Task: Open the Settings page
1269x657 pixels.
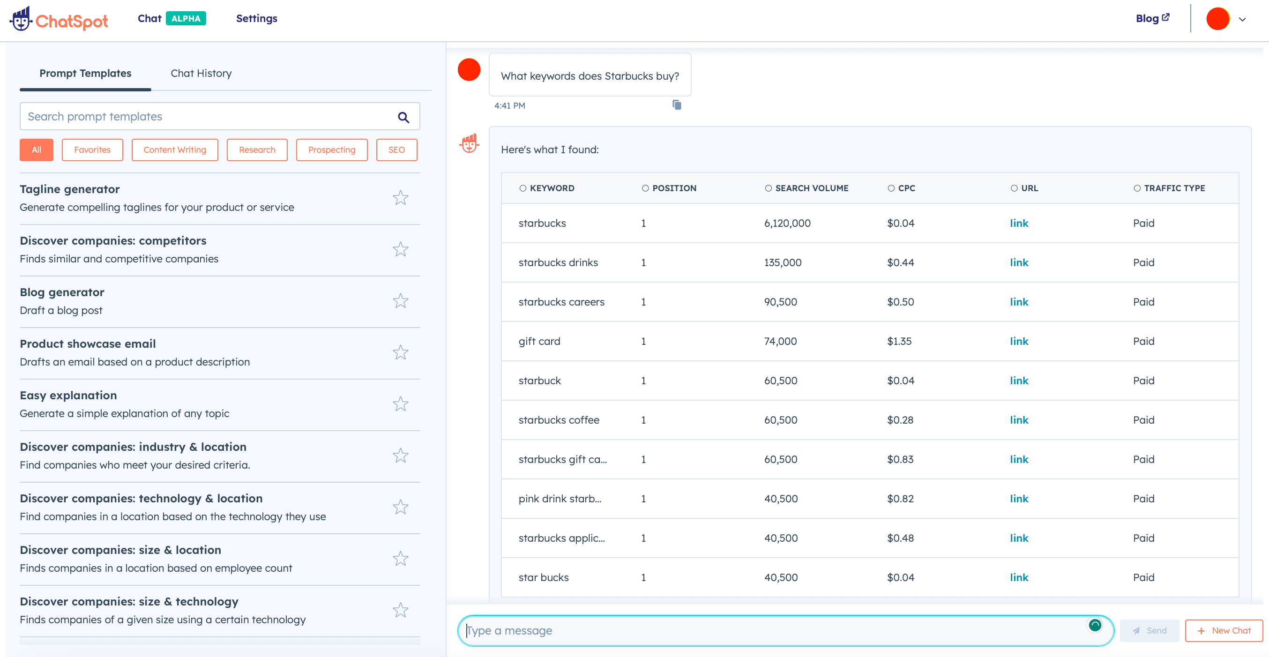Action: [x=257, y=19]
